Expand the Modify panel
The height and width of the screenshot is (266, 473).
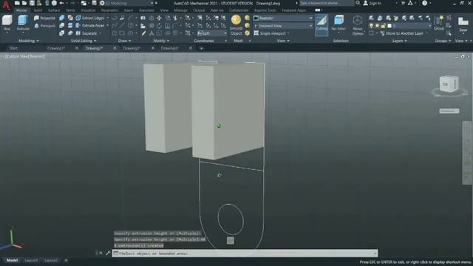(x=161, y=41)
